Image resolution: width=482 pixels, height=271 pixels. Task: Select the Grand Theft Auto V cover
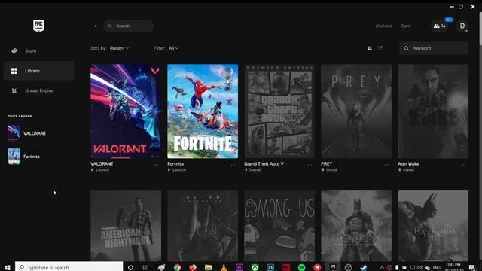pos(279,111)
